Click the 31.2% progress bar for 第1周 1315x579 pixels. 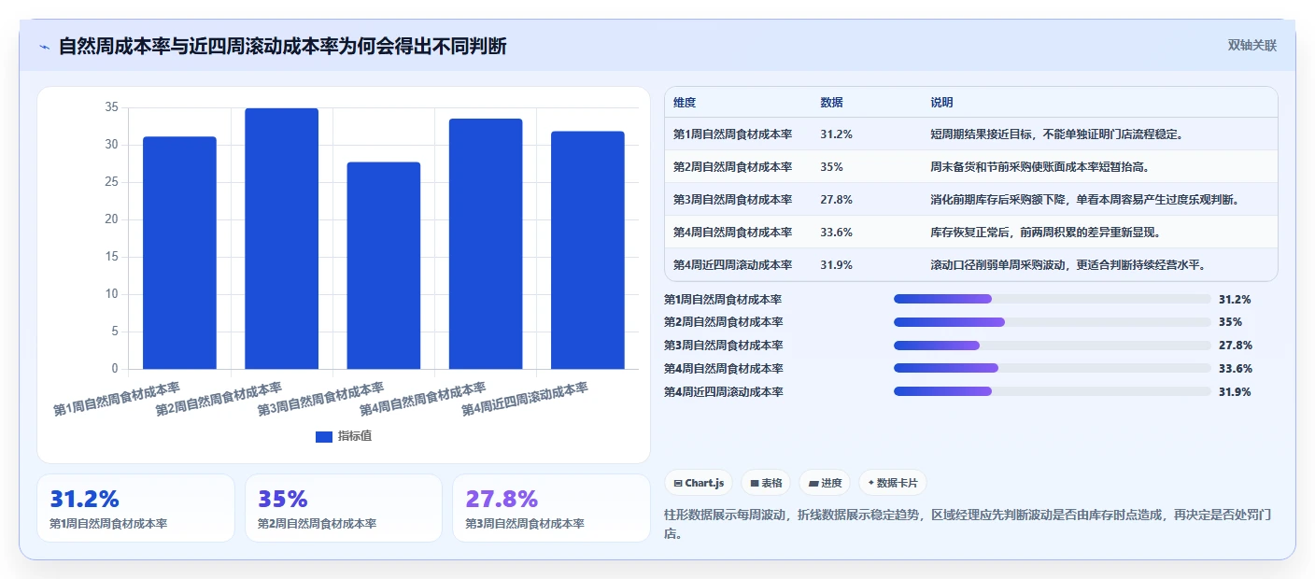coord(1052,299)
